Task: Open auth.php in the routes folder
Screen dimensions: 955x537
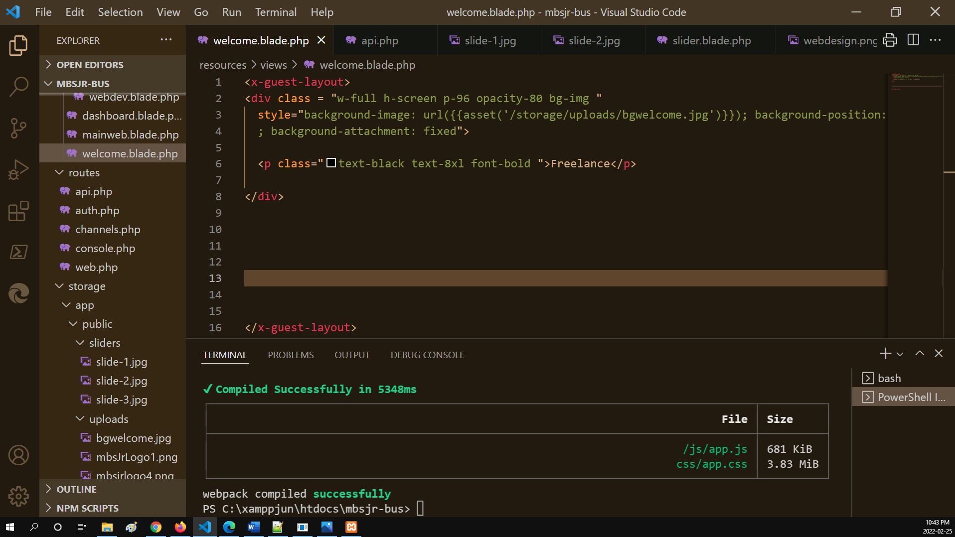Action: point(113,210)
